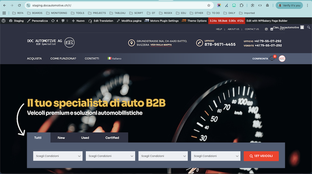
Task: Open the MONITORING bookmarks folder
Action: [57, 13]
